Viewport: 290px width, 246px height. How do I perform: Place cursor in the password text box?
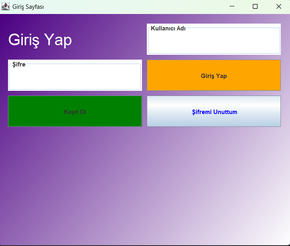(75, 79)
